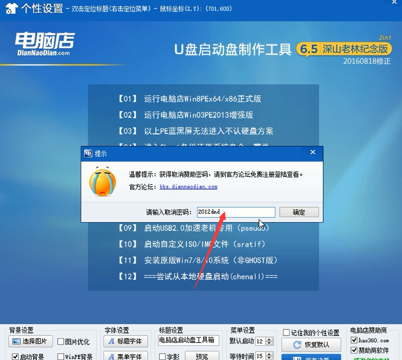The width and height of the screenshot is (402, 360).
Task: Select menu entry 11 安装原版Win7/8/10系统
Action: (197, 260)
